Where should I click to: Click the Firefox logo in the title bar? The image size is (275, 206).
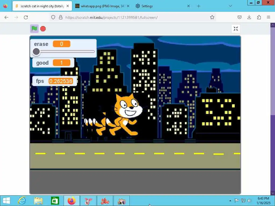tap(5, 6)
